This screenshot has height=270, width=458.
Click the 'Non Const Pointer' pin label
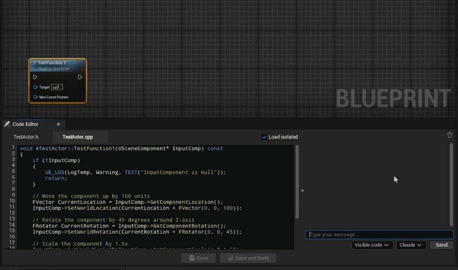coord(54,97)
